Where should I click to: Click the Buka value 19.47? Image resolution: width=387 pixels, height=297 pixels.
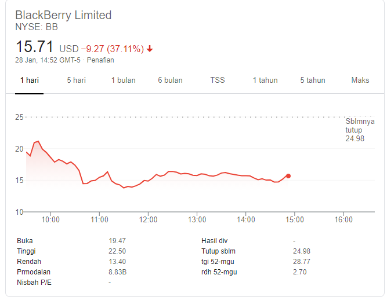pos(117,241)
